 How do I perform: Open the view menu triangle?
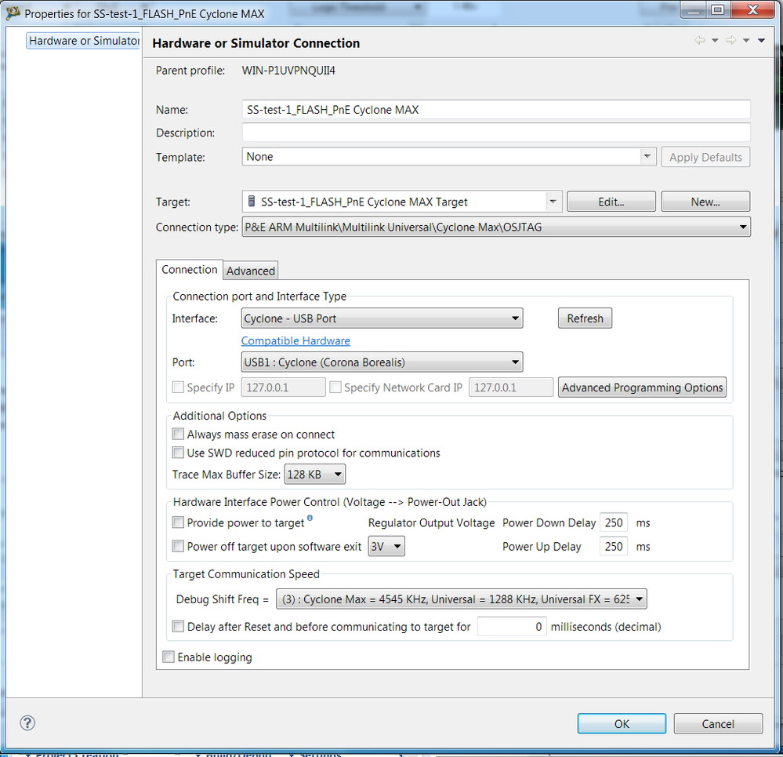762,41
